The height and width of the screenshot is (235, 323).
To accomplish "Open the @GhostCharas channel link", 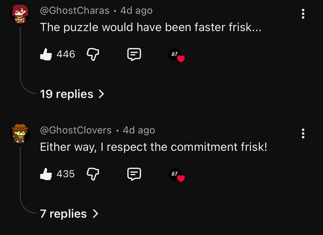I will pos(75,11).
